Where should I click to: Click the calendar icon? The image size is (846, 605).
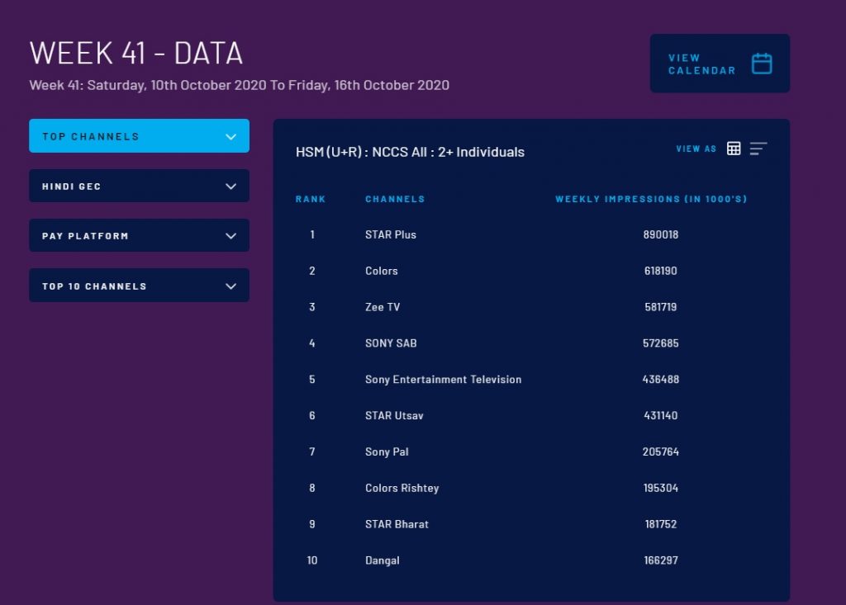tap(761, 64)
